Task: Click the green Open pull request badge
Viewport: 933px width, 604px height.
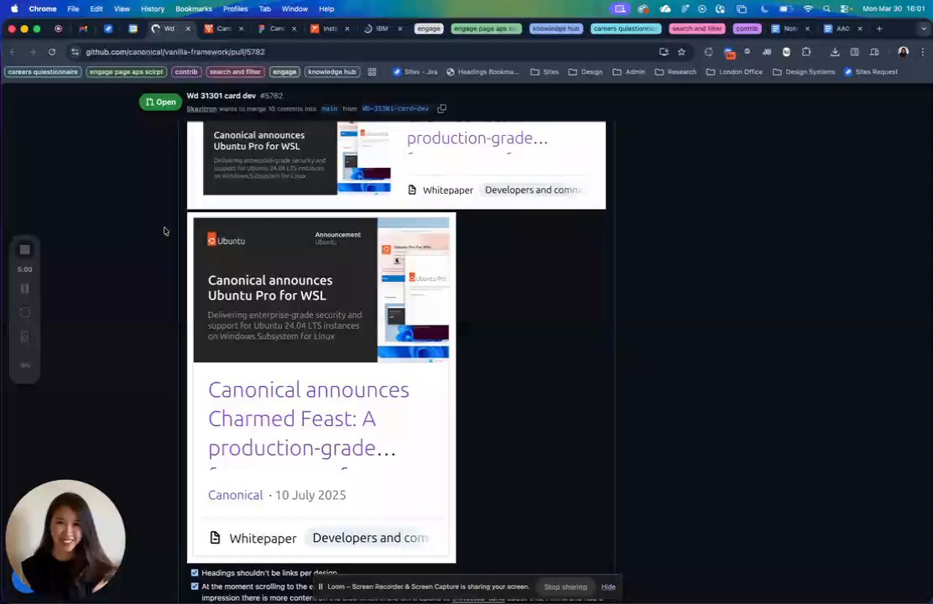Action: tap(160, 102)
